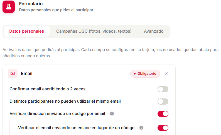Select the Datos personales tab
The width and height of the screenshot is (221, 135).
(x=27, y=31)
